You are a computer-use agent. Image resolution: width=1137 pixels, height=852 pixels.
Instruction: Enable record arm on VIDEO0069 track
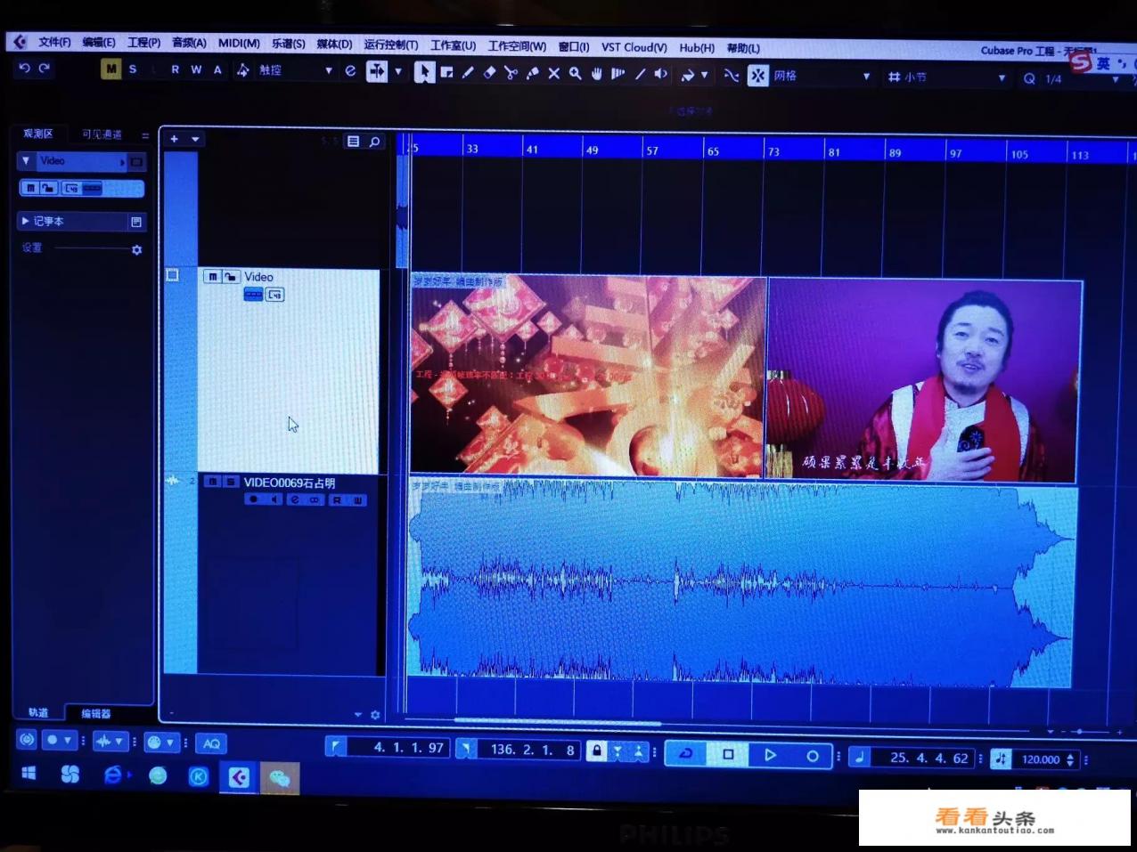tap(253, 500)
